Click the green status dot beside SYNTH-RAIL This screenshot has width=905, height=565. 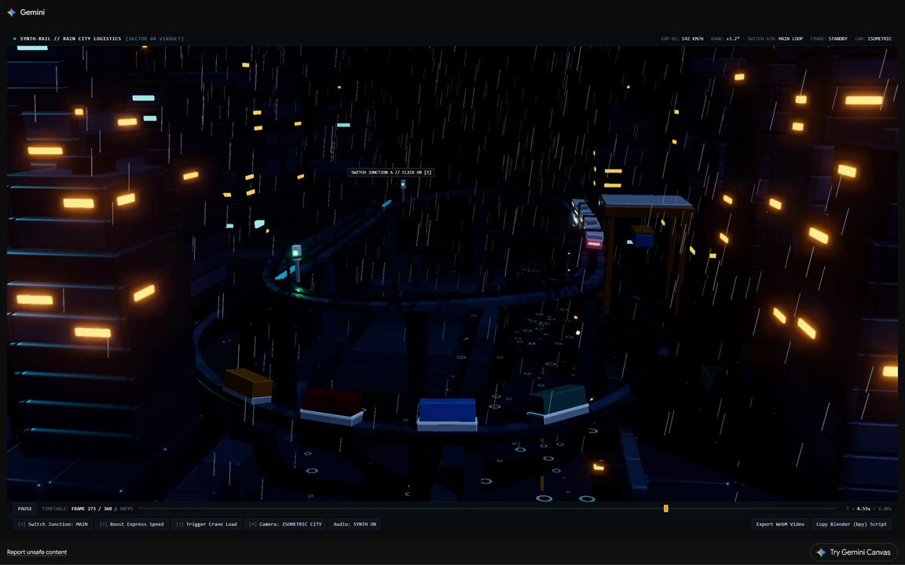[x=14, y=38]
